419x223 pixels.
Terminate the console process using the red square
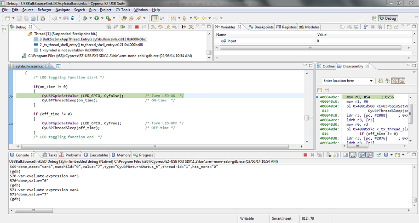pyautogui.click(x=305, y=155)
